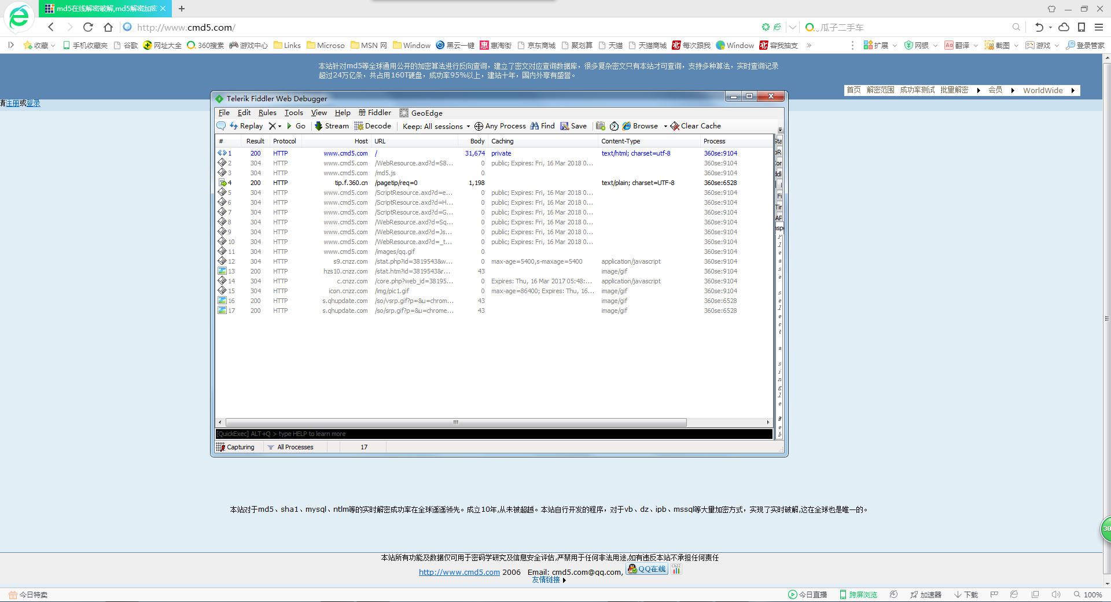Image resolution: width=1111 pixels, height=602 pixels.
Task: Select the /images/qq.gif session row
Action: click(x=494, y=252)
